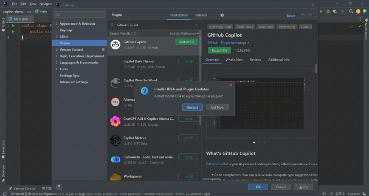Open the Project tool window sidebar icon
369x196 pixels.
3,25
